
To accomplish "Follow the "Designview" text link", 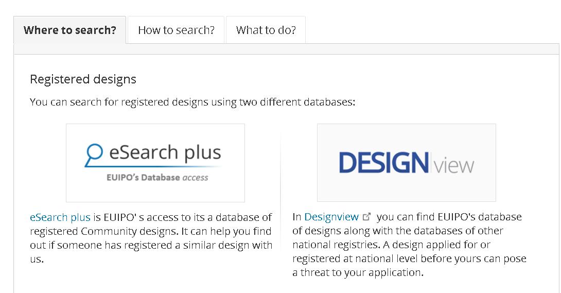I will coord(331,217).
